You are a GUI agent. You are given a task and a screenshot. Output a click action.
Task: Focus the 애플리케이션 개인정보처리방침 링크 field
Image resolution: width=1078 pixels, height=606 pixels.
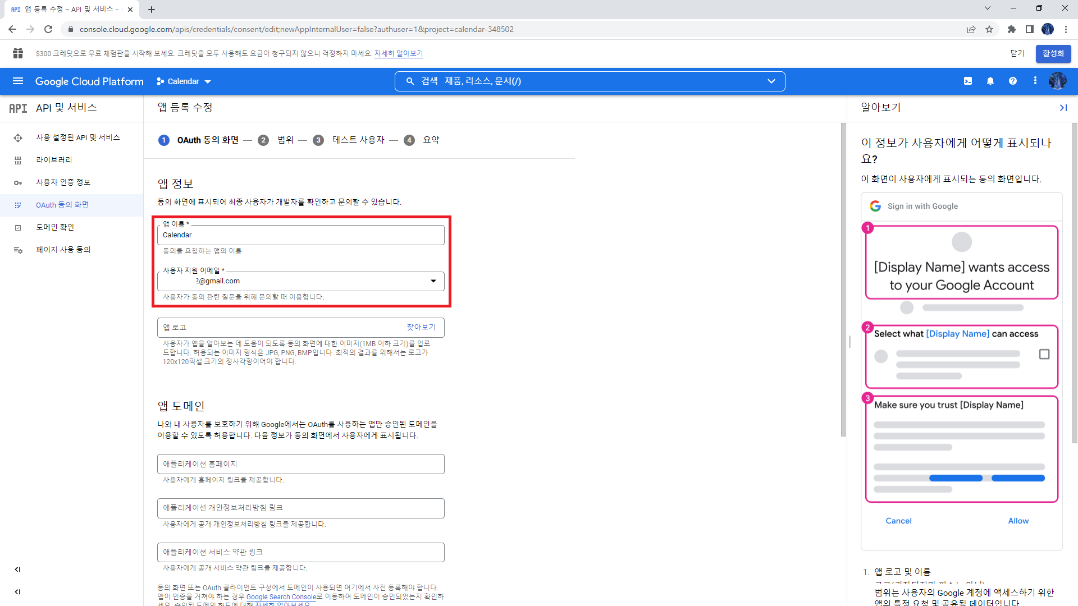[301, 508]
